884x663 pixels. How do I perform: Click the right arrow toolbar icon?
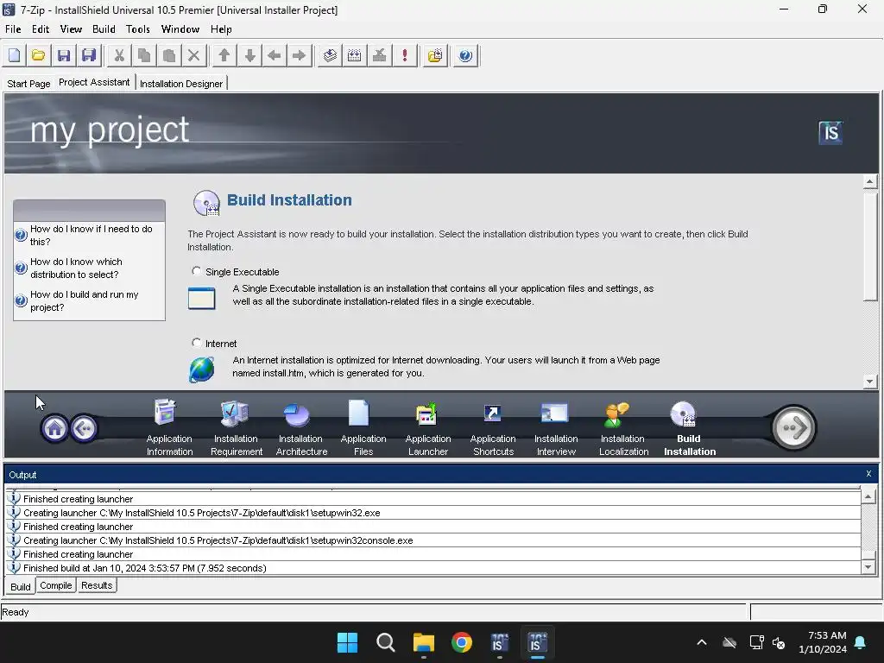coord(299,55)
